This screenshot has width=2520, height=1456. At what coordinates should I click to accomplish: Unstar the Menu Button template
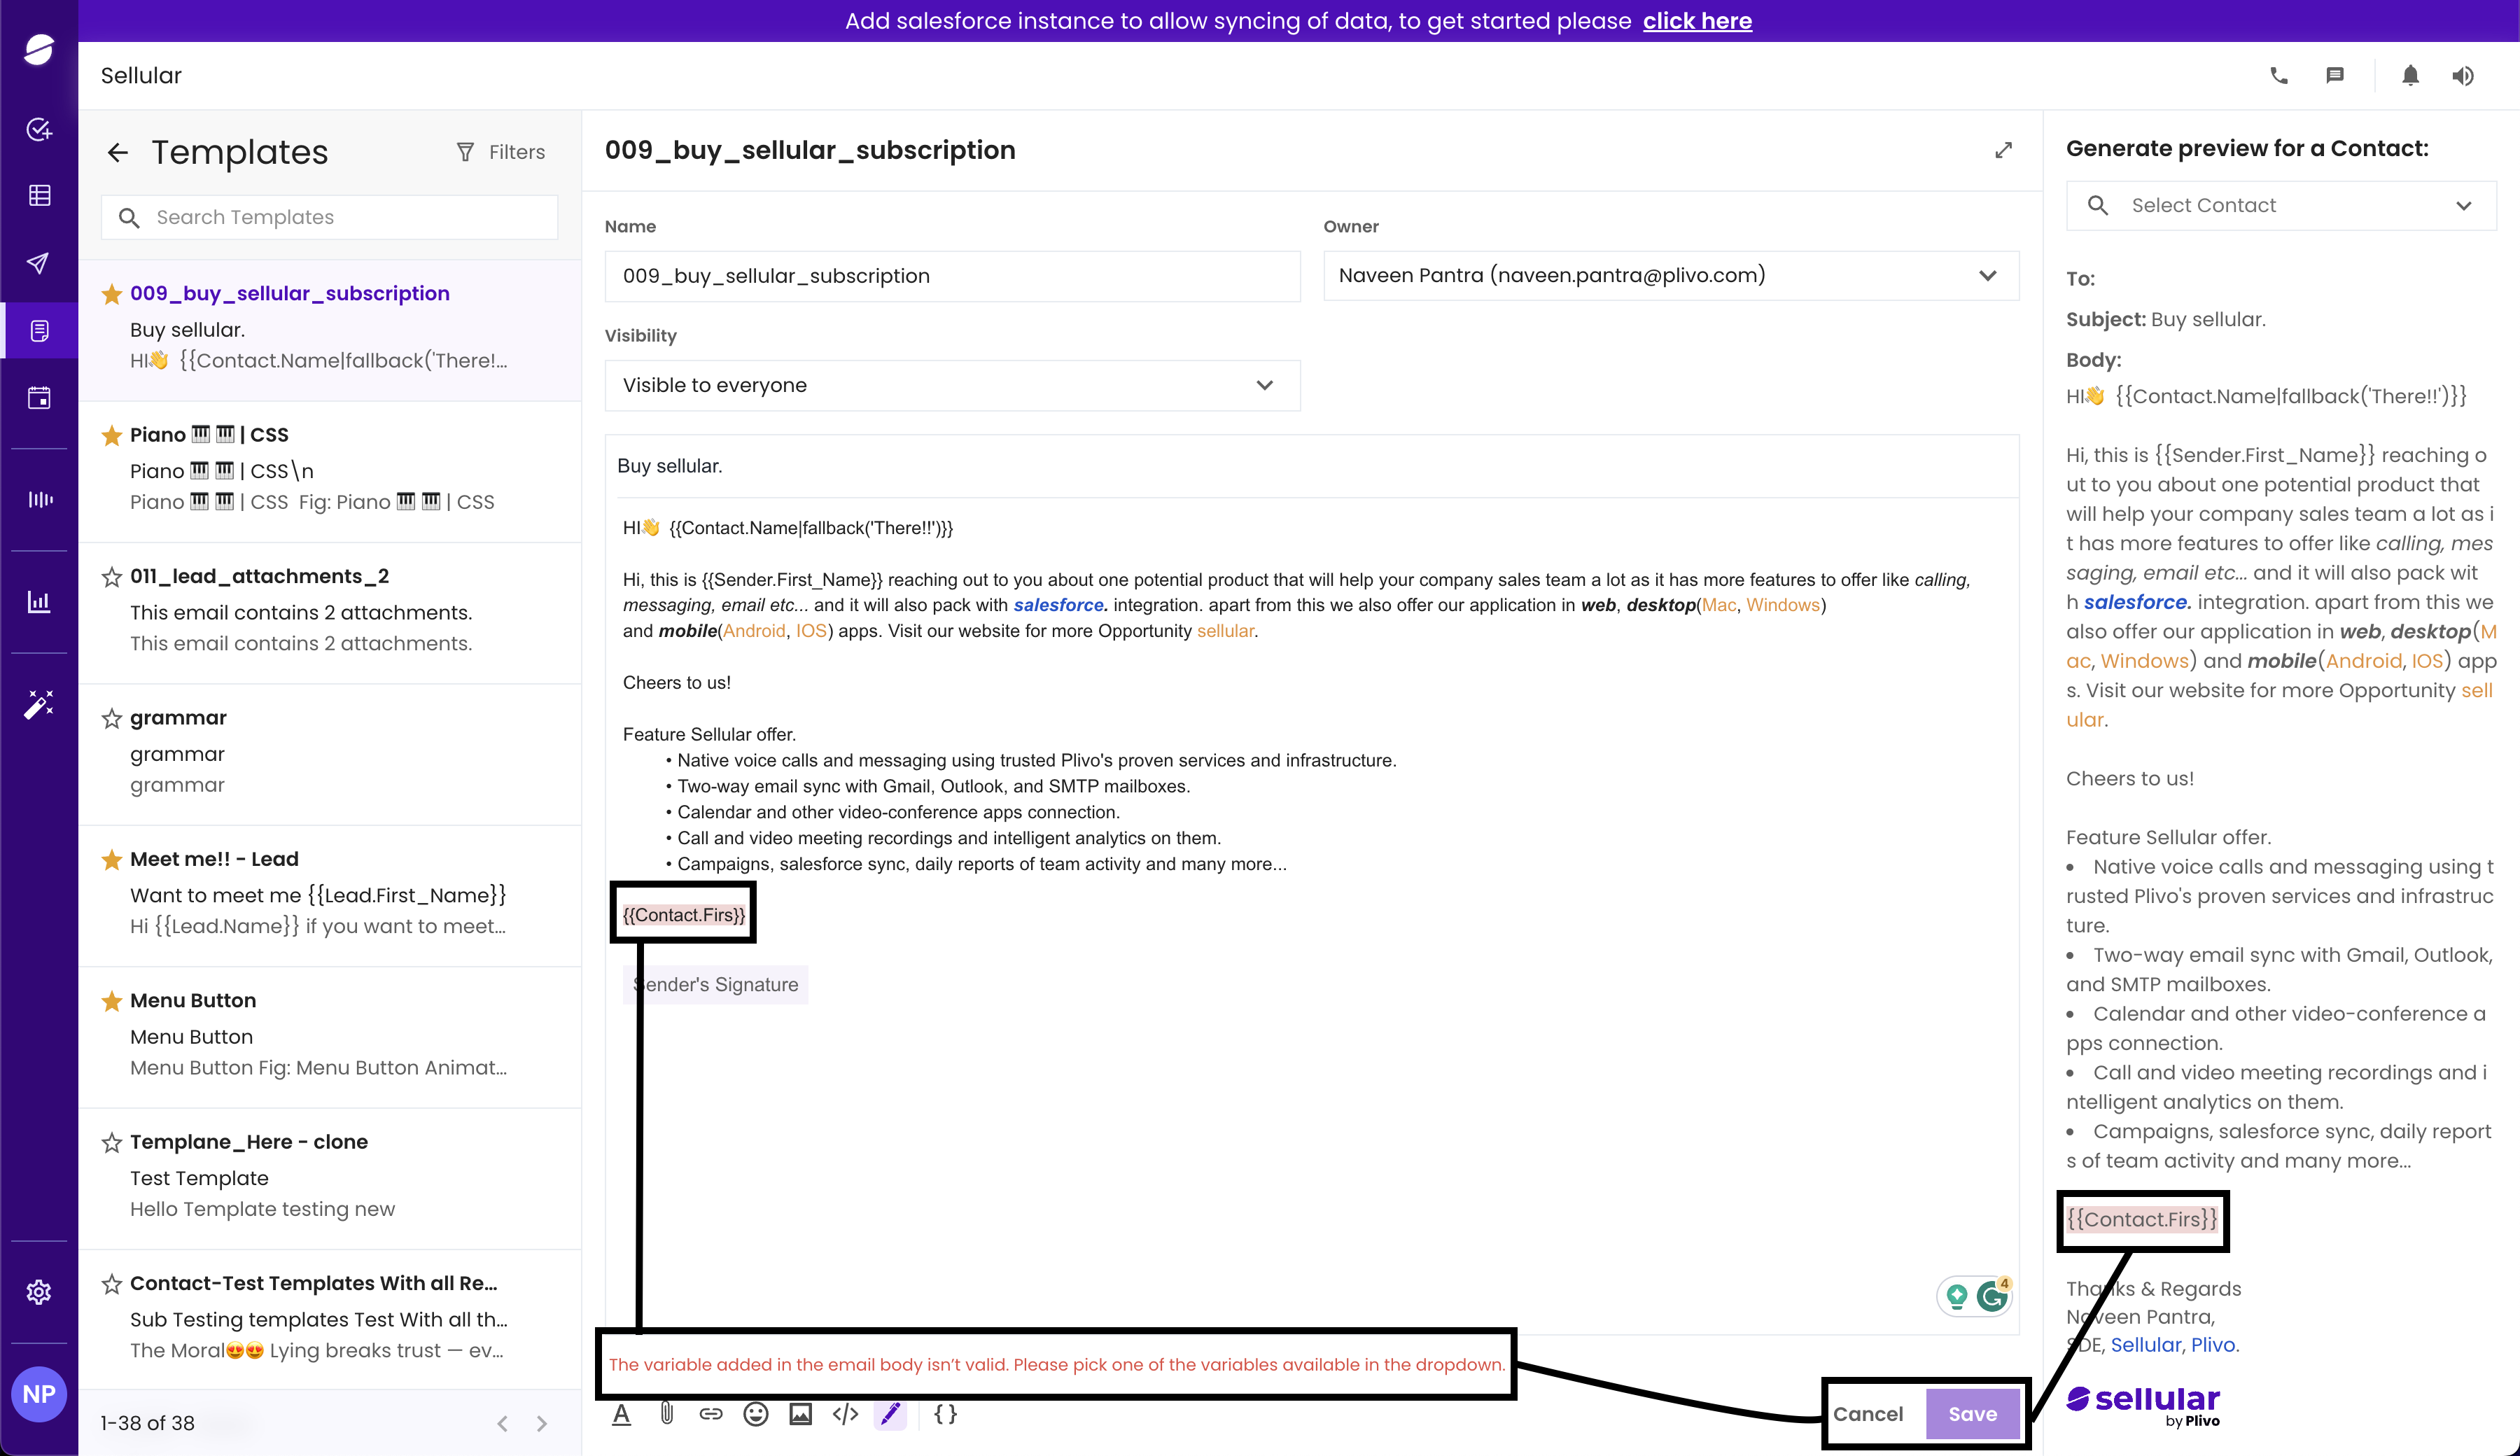pyautogui.click(x=112, y=1001)
